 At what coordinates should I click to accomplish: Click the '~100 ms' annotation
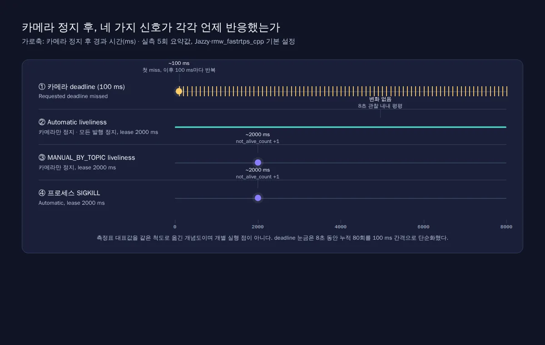pos(179,63)
